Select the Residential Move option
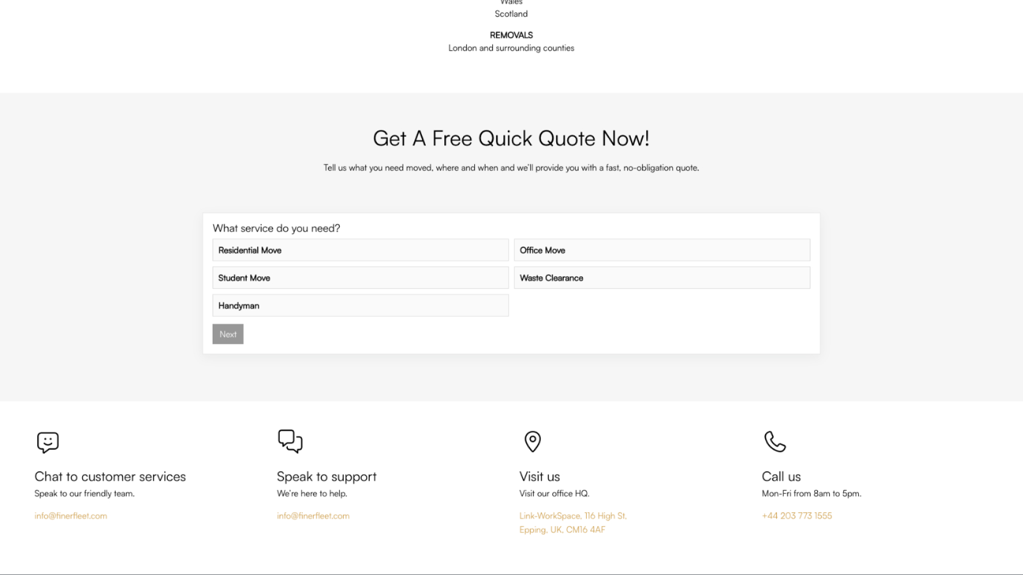Screen dimensions: 1023x575 360,250
